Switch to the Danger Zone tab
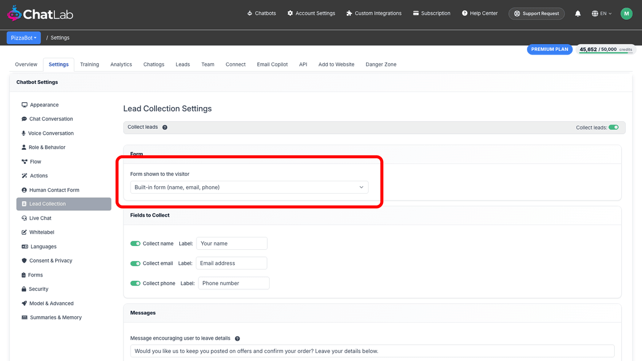The image size is (642, 361). tap(381, 64)
